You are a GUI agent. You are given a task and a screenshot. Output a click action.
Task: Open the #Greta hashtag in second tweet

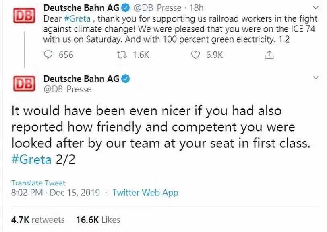tap(32, 159)
